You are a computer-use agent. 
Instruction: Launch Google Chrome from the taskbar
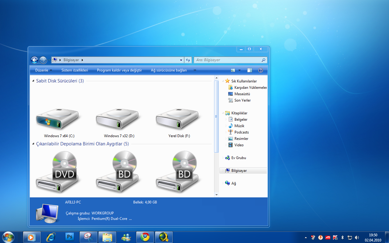click(x=145, y=237)
